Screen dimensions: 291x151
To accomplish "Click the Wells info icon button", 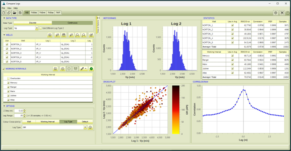I will tap(50, 35).
